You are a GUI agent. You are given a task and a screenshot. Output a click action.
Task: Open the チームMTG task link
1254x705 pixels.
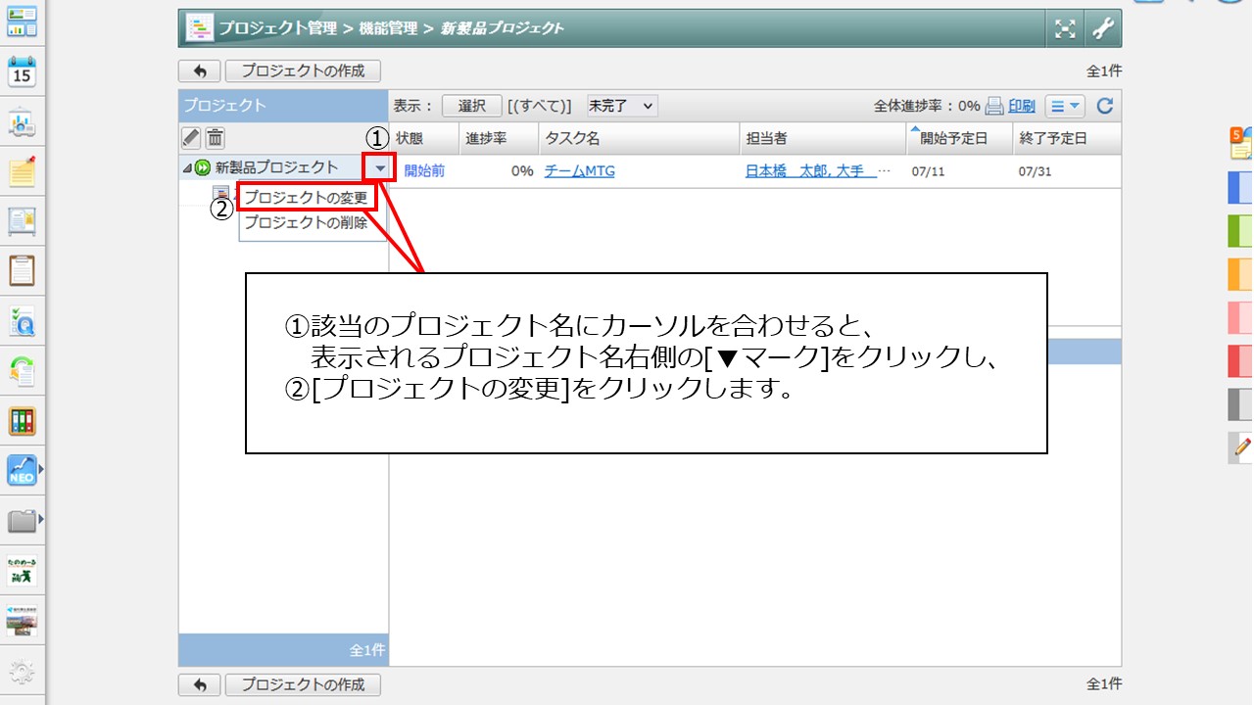tap(580, 170)
